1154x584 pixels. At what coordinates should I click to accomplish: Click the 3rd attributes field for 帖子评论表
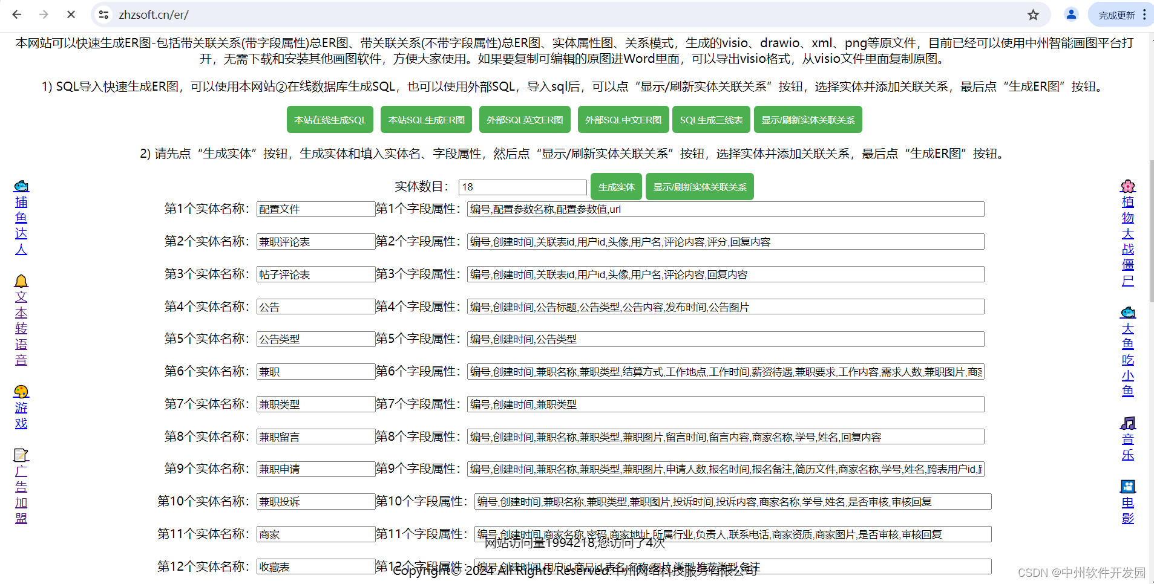point(726,274)
